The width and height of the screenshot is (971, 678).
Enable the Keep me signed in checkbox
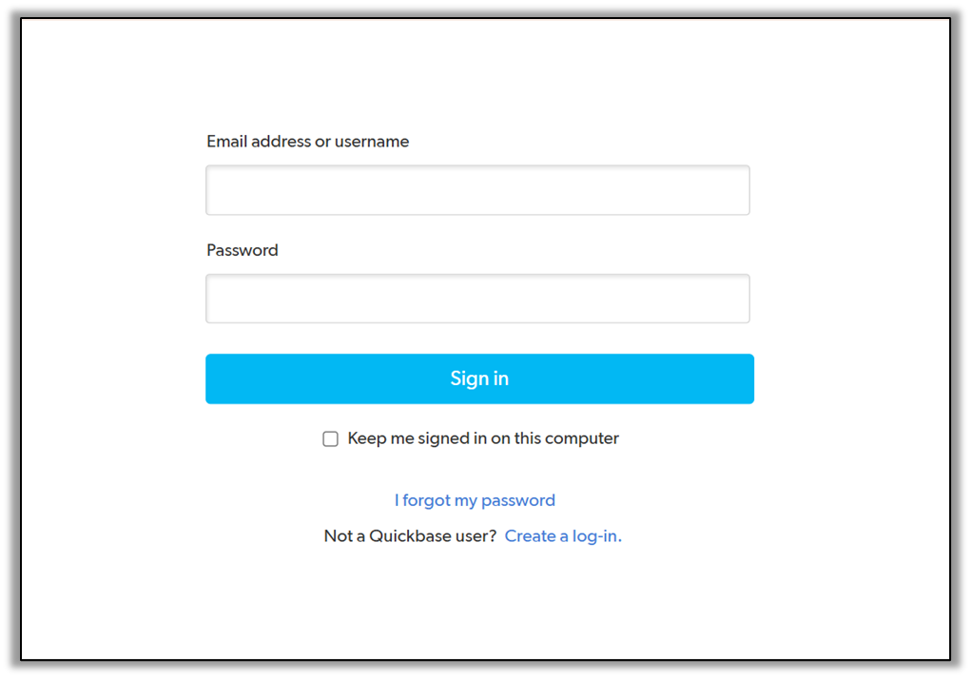coord(331,439)
